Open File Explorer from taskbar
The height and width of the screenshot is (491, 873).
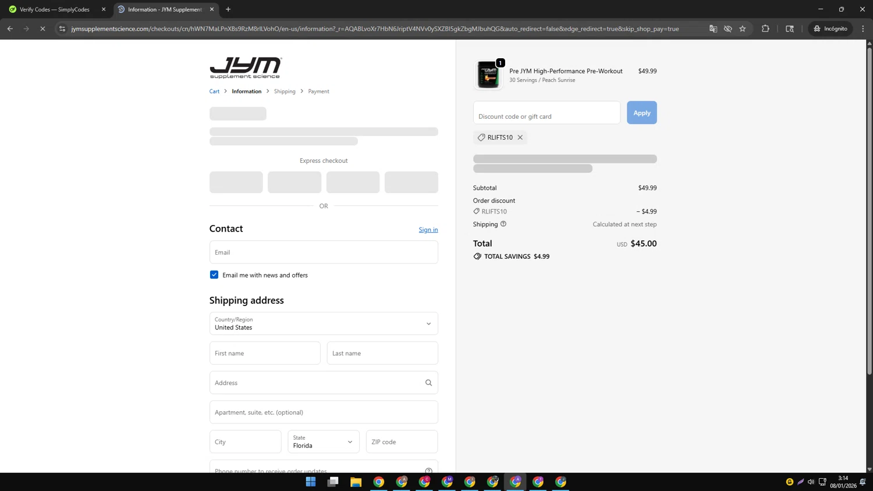pyautogui.click(x=356, y=482)
